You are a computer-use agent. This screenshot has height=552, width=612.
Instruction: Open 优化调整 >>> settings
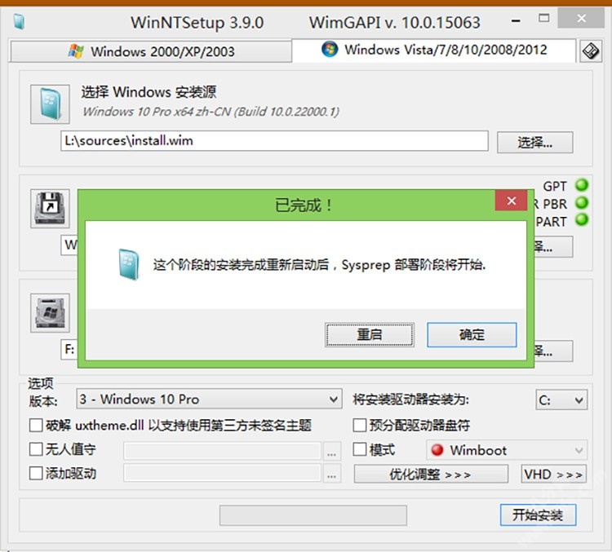pyautogui.click(x=431, y=474)
